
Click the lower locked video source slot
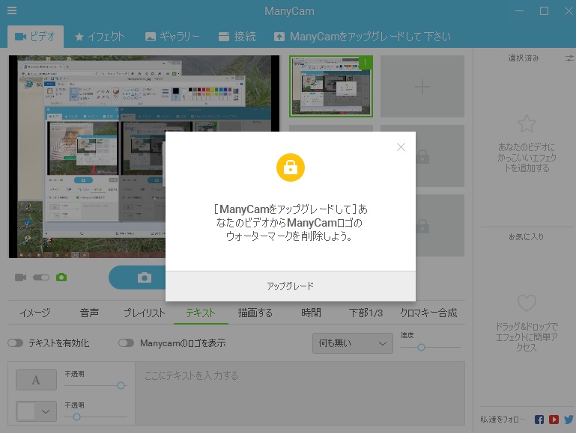pos(440,226)
